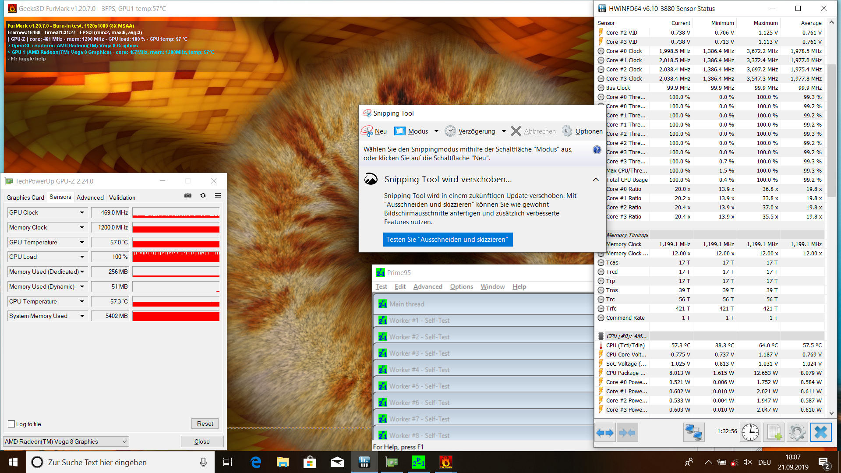Click the GPU-Z refresh icon

point(203,196)
